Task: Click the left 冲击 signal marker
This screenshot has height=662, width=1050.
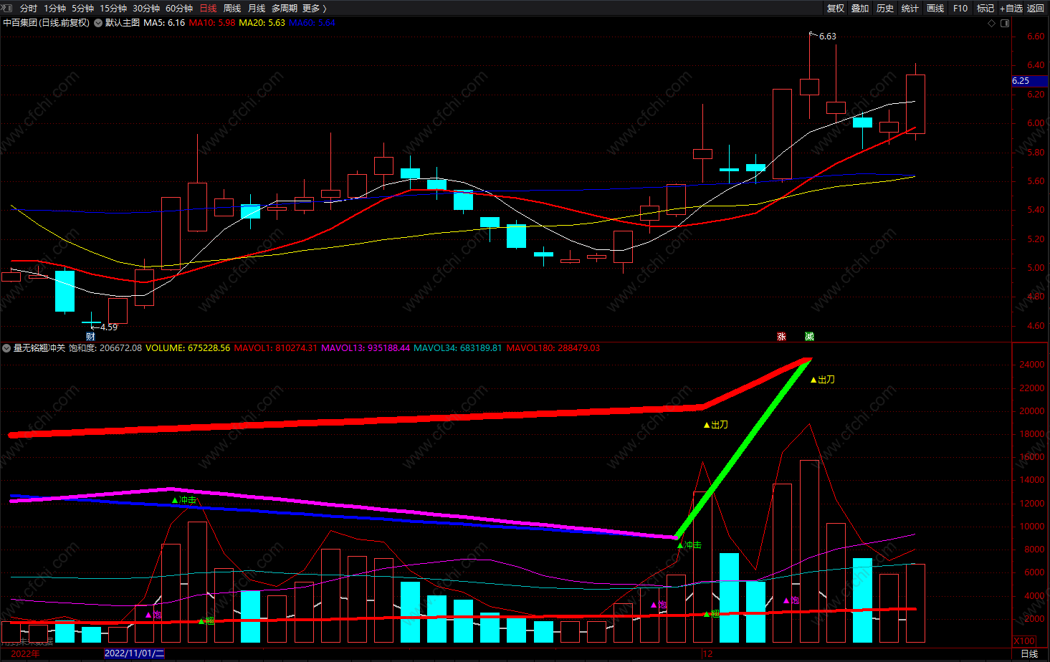Action: point(184,500)
